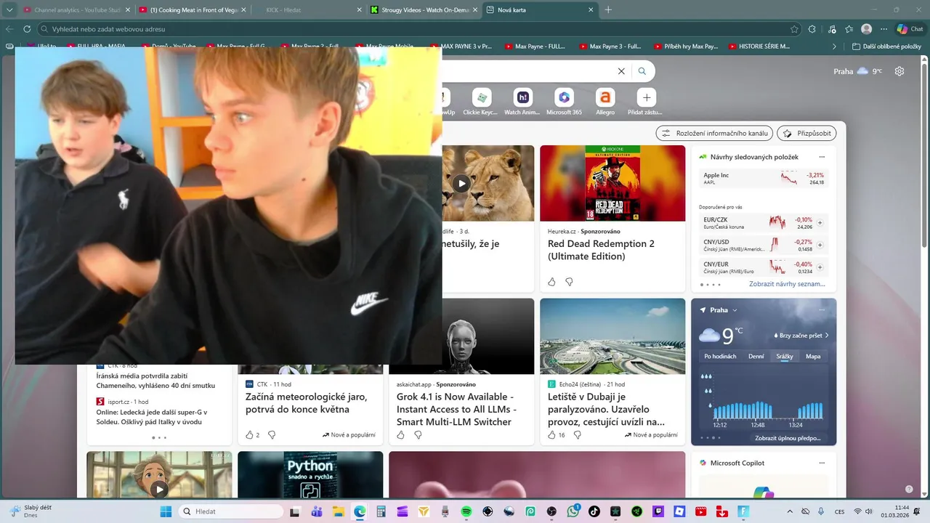Image resolution: width=930 pixels, height=523 pixels.
Task: Open Další oblíbené položky bookmarks folder
Action: [887, 46]
